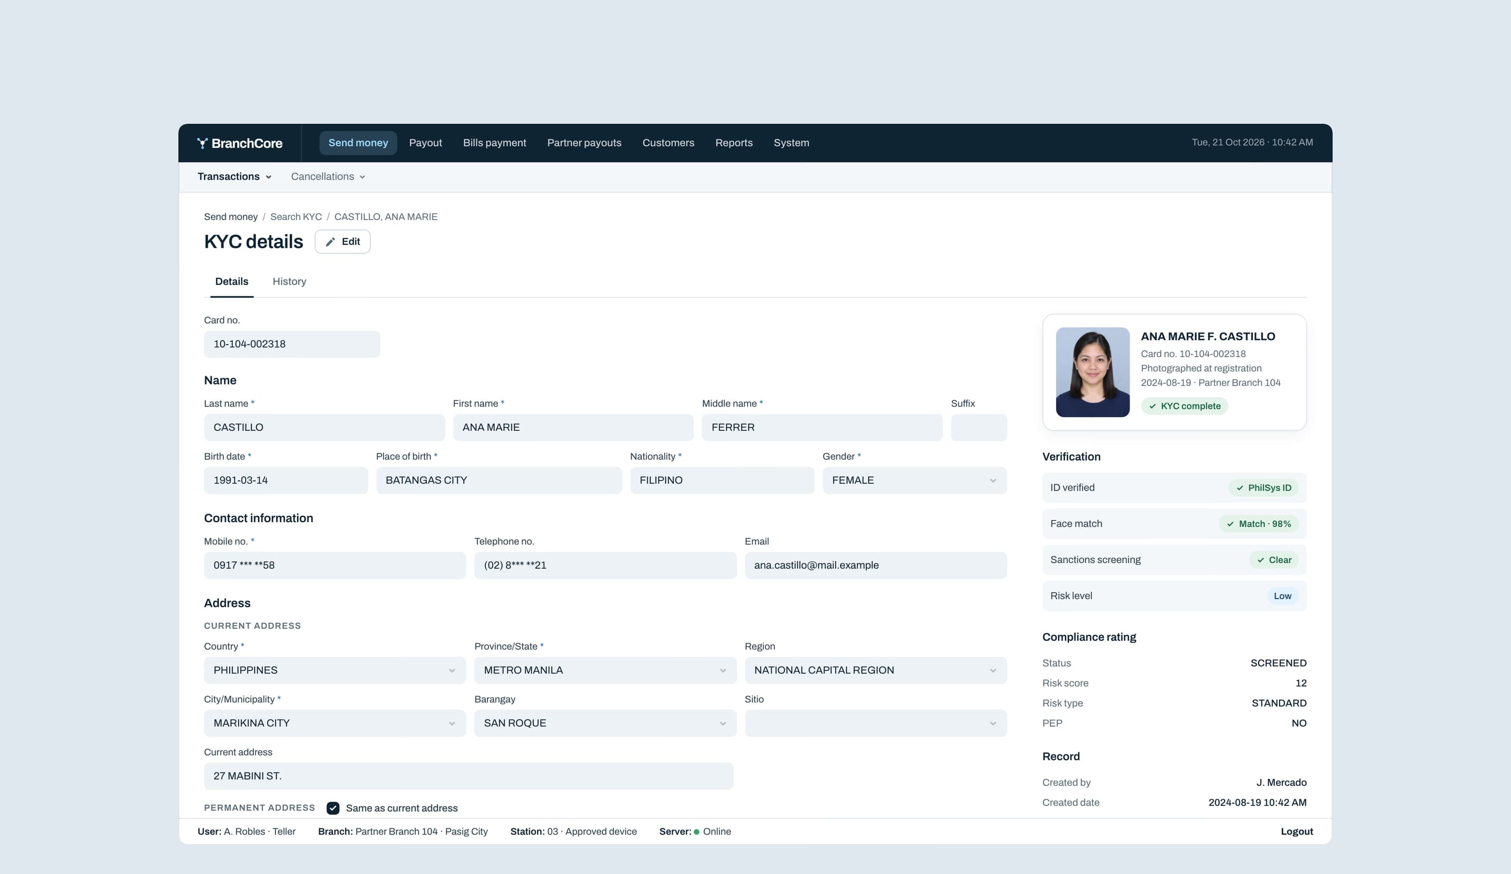
Task: Click the PhilSys ID verified badge
Action: tap(1263, 488)
